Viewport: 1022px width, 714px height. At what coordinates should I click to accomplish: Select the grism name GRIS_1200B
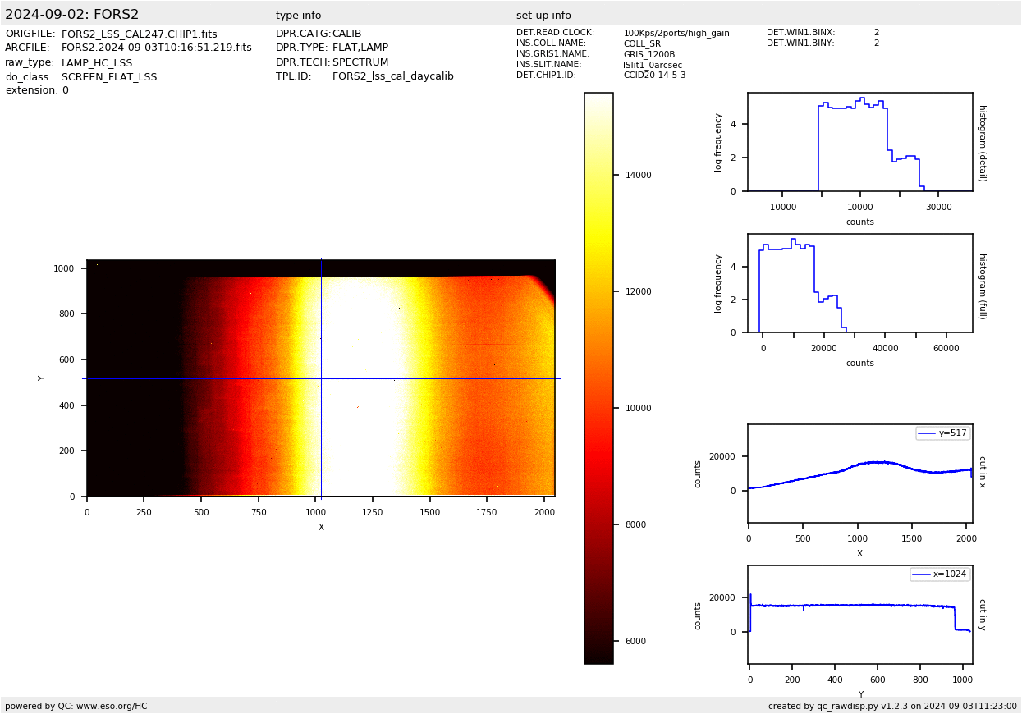[648, 54]
